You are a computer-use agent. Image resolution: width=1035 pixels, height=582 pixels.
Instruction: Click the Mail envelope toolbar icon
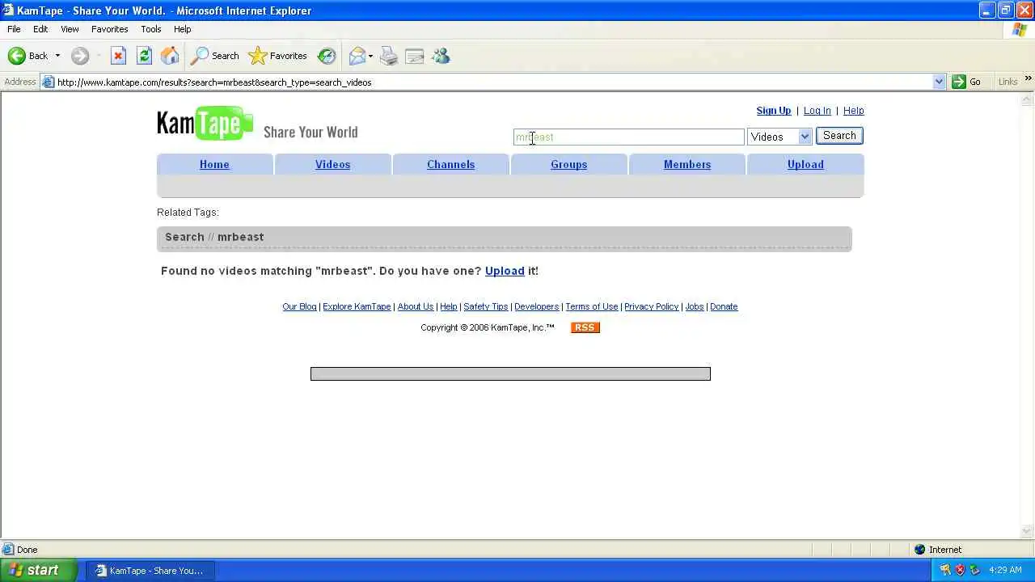357,56
